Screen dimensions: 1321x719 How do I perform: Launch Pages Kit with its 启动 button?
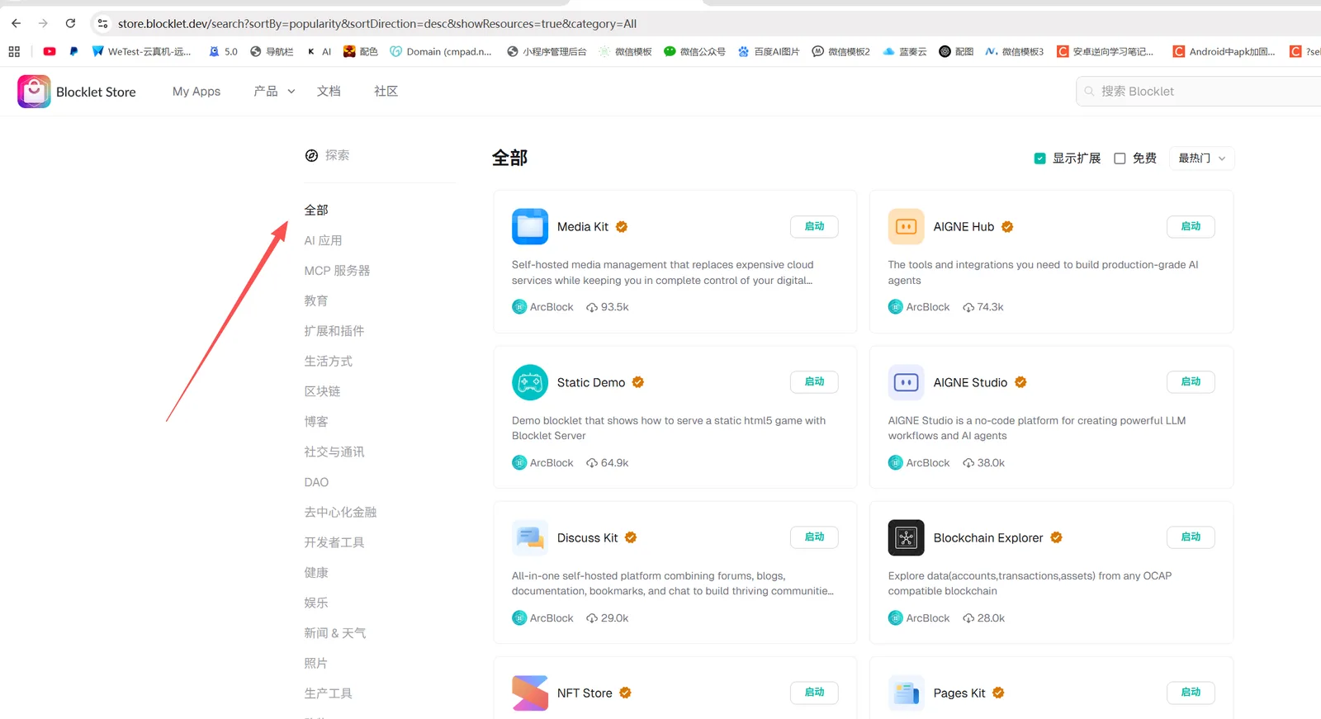pos(1191,693)
